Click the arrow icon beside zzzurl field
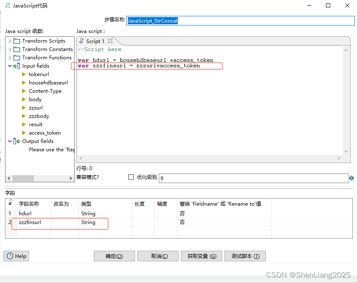This screenshot has height=283, width=357. [x=24, y=107]
